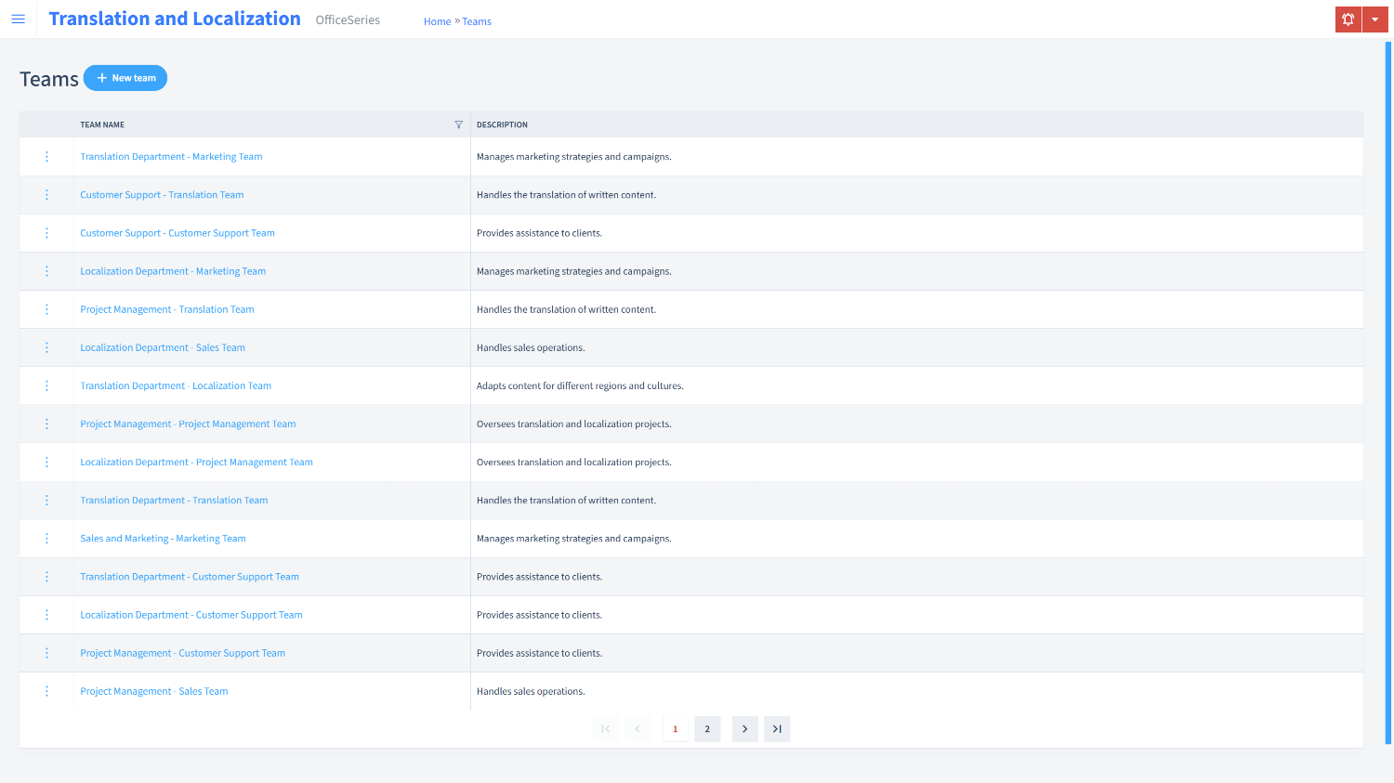
Task: Open the notifications bell icon
Action: 1348,19
